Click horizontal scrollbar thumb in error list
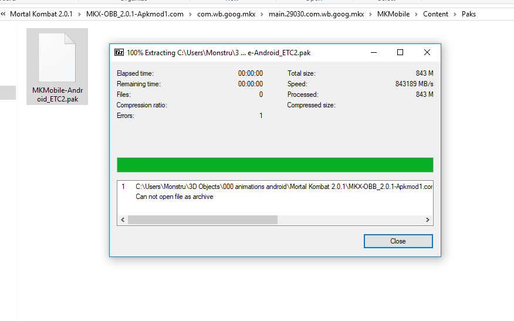This screenshot has height=321, width=514. (x=202, y=219)
